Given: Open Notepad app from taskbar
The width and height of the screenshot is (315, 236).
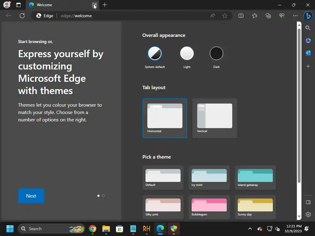Looking at the screenshot, I should [x=133, y=229].
